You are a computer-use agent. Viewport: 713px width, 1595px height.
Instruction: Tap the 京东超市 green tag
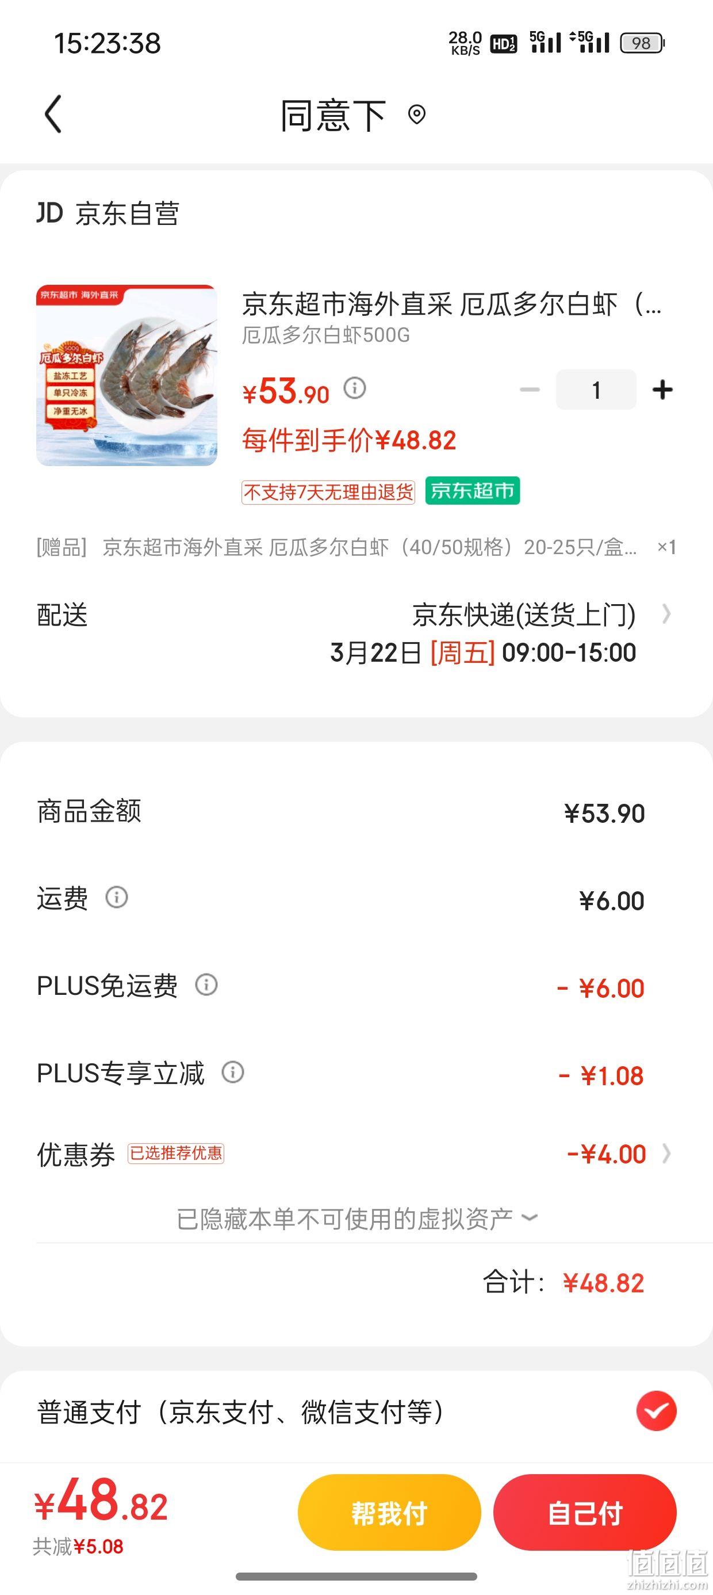(472, 491)
